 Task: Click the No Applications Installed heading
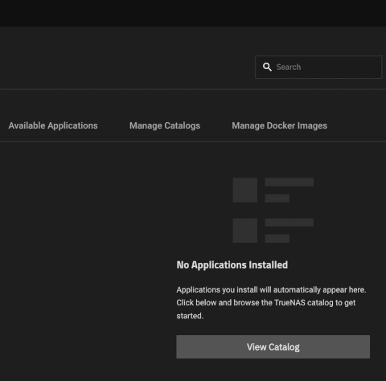point(232,264)
